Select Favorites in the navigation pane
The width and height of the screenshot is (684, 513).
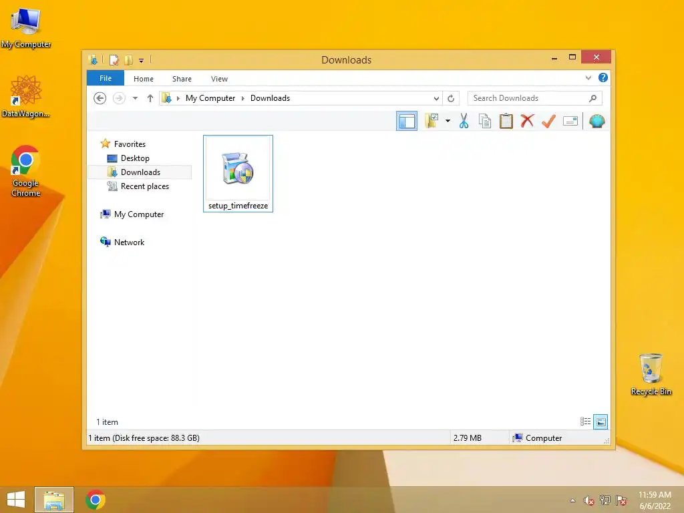tap(130, 144)
